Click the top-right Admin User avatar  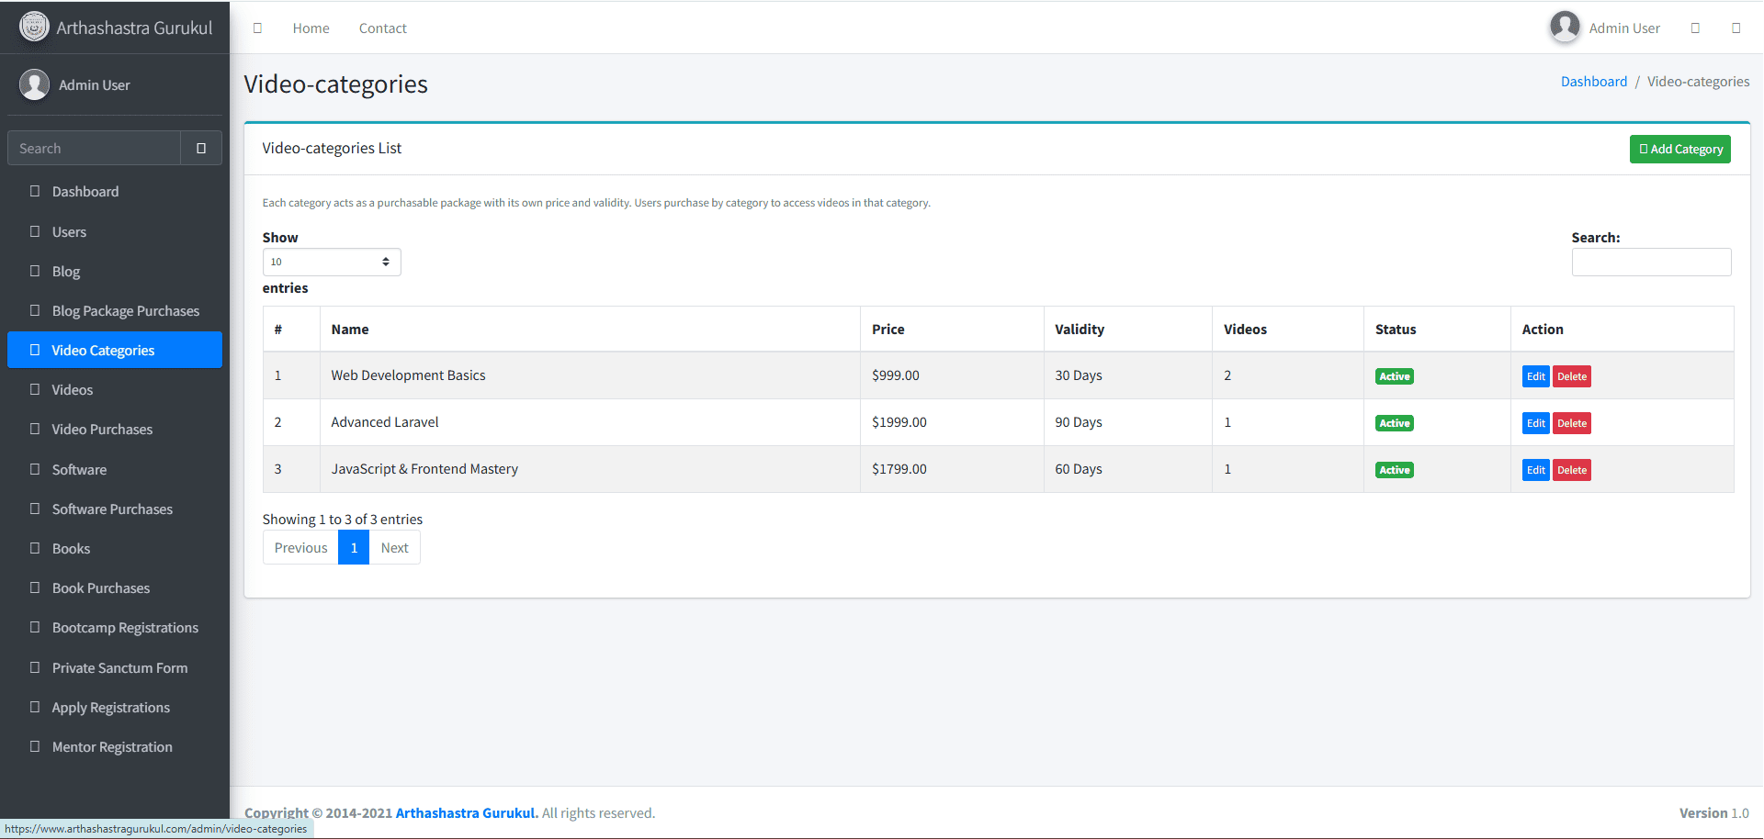pyautogui.click(x=1565, y=27)
